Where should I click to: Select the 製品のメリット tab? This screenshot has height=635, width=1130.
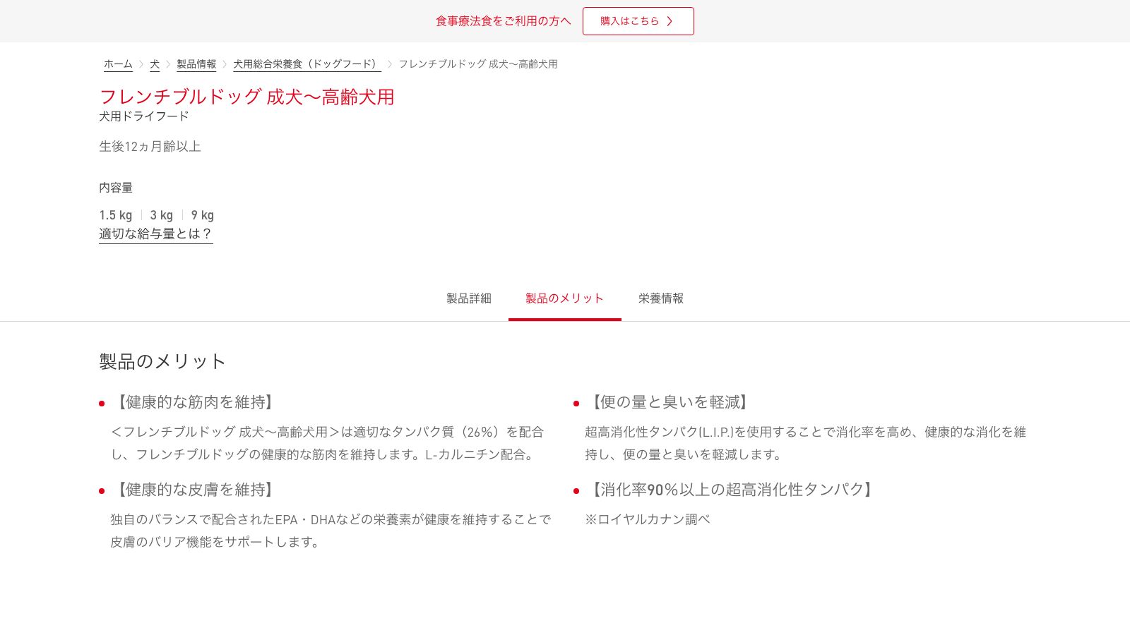[x=565, y=298]
